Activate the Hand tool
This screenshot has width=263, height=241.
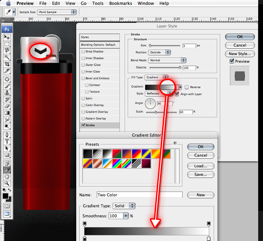[x=7, y=176]
